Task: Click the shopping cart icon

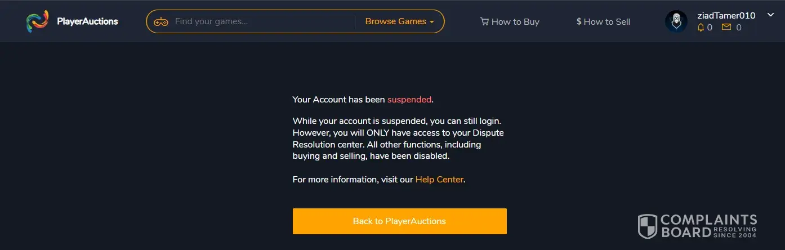Action: (x=484, y=22)
